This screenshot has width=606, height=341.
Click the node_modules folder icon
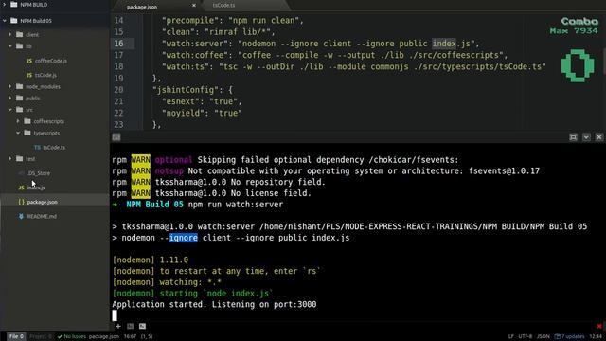pos(19,86)
